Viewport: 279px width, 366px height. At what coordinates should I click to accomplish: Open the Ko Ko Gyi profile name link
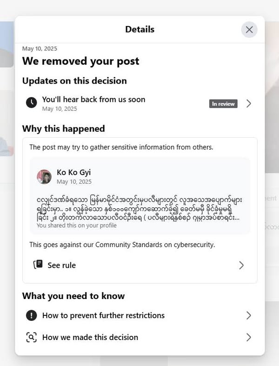(x=73, y=172)
